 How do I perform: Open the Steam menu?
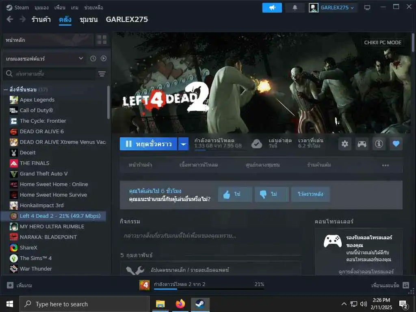pos(17,7)
